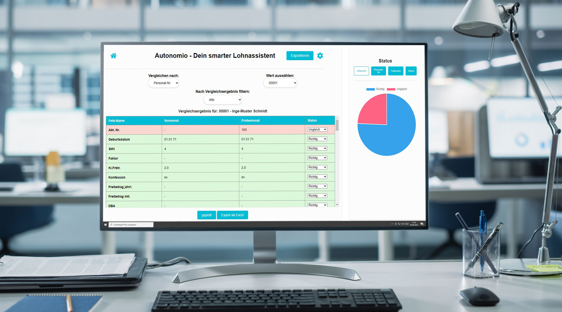Go to home via house icon
562x312 pixels.
[x=114, y=56]
